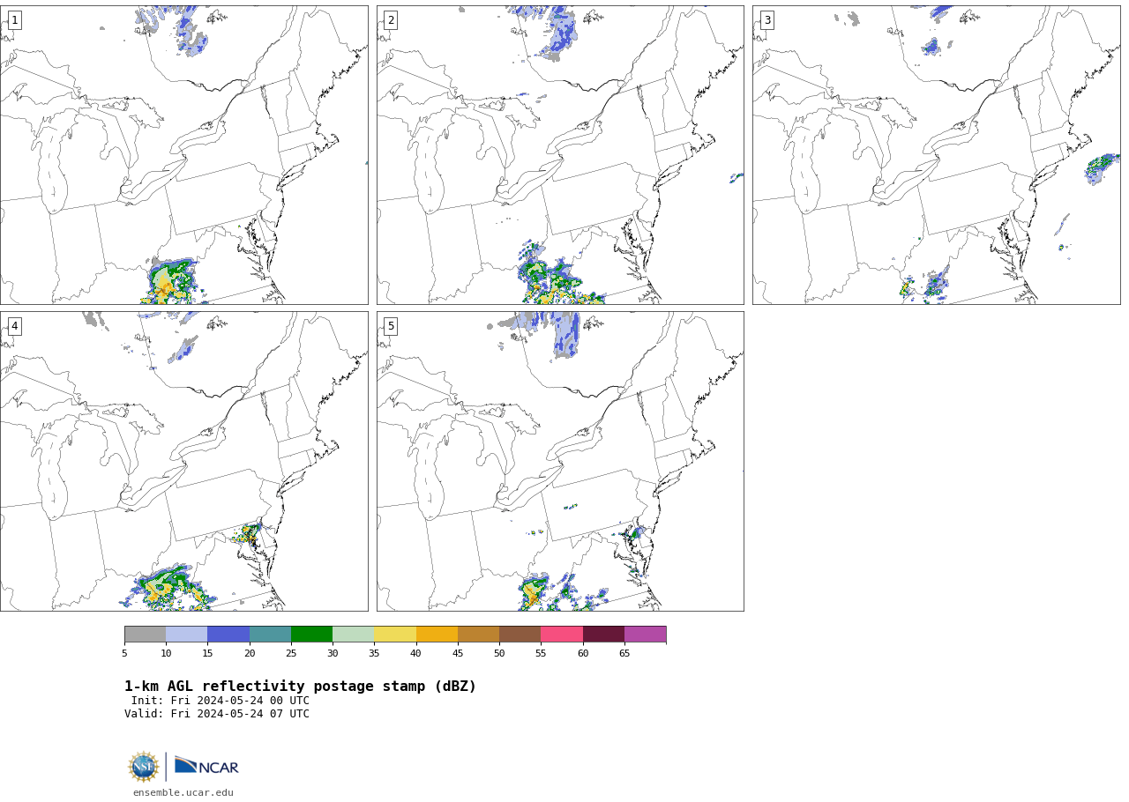This screenshot has height=802, width=1129.
Task: Click the panel number label 2
Action: click(391, 20)
